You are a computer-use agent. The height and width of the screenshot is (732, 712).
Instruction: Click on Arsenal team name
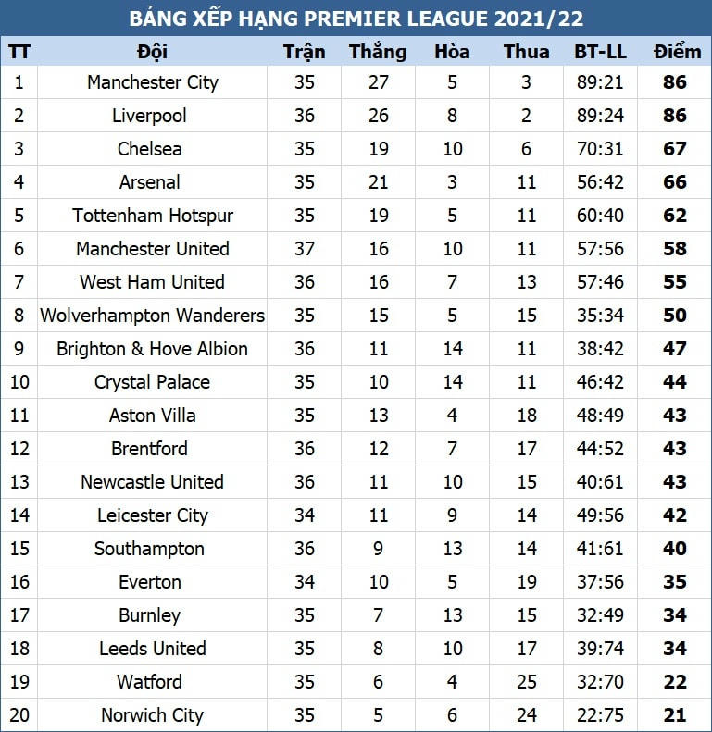pos(150,182)
